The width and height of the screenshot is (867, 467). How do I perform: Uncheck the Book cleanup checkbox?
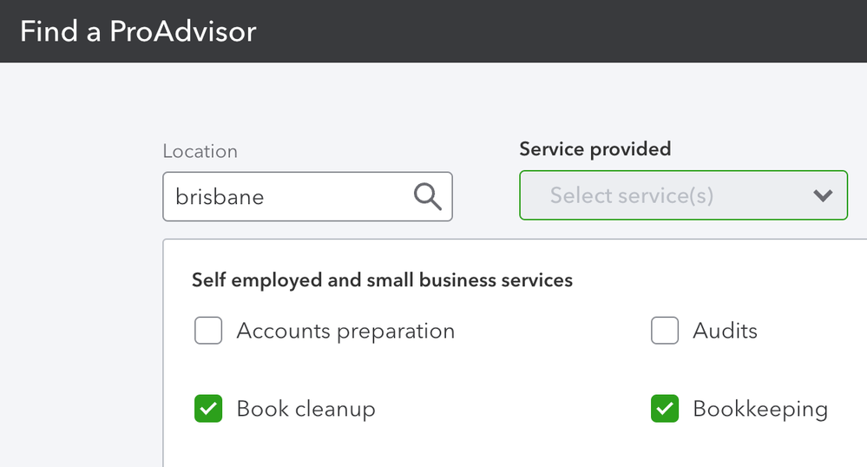pos(208,408)
